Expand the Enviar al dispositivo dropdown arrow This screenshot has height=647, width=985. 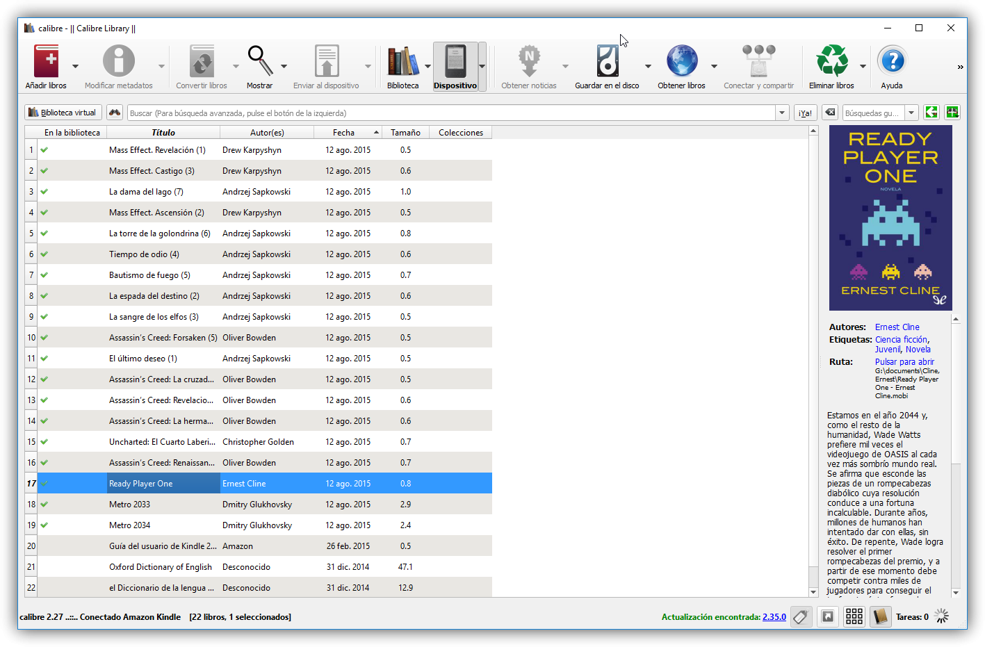368,67
